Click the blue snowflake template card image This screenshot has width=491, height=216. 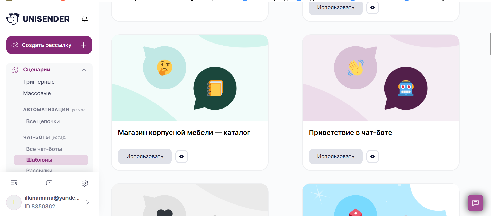(x=381, y=200)
